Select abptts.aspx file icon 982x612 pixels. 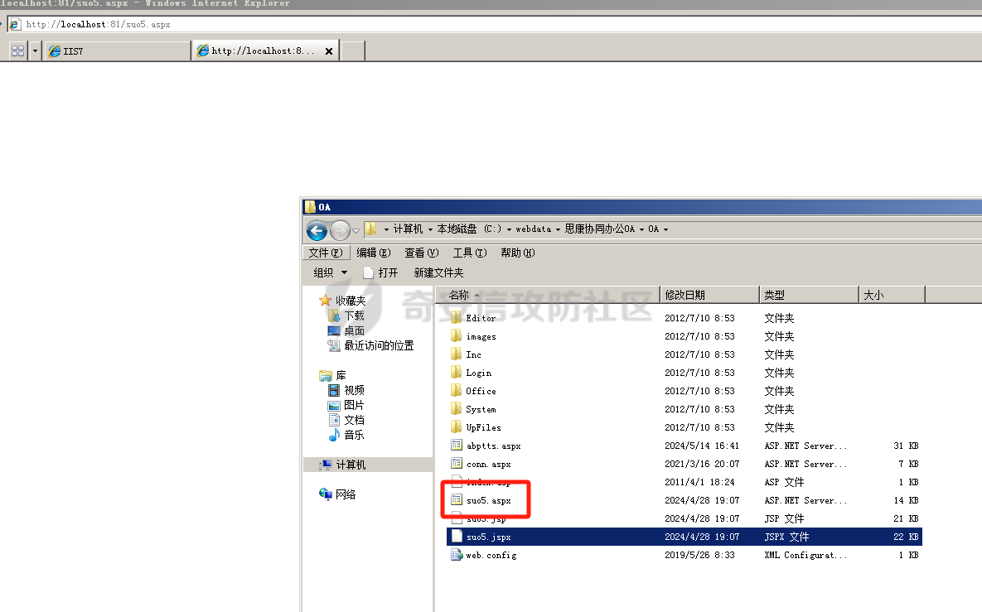coord(457,446)
